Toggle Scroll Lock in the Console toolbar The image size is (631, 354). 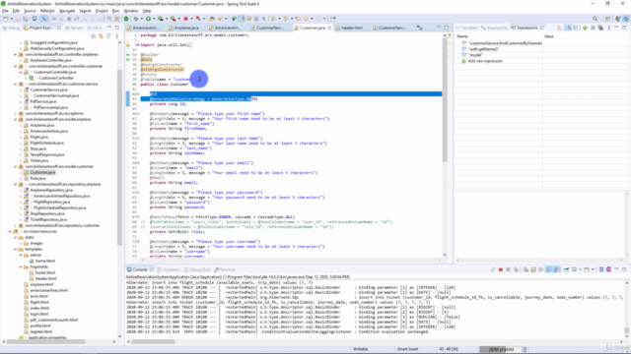click(x=533, y=269)
